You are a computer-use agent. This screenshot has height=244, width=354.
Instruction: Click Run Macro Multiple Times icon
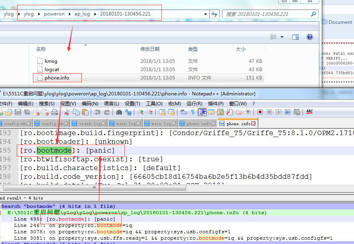pos(288,112)
